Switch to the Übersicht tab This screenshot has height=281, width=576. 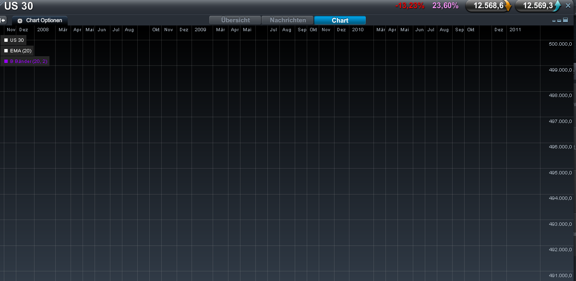(x=235, y=20)
